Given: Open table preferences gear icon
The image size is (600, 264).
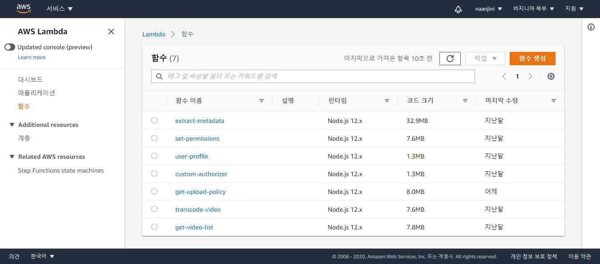Looking at the screenshot, I should [551, 76].
